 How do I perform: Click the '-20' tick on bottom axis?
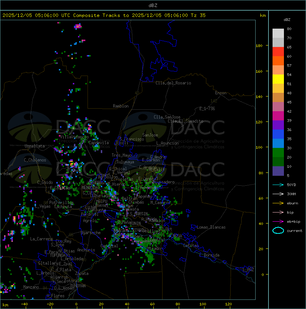50,304
